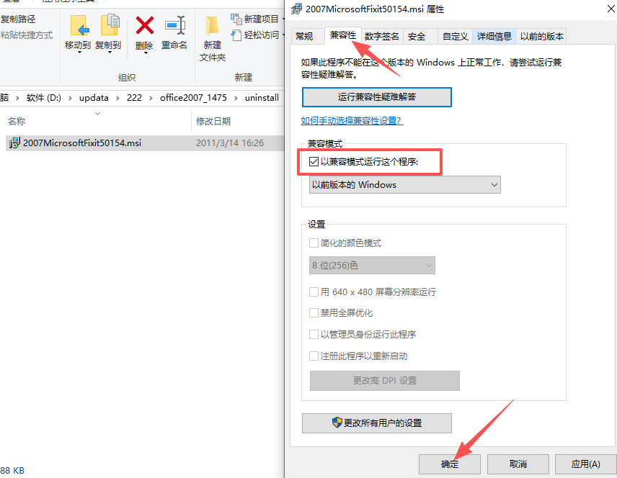Click the Copy to folder icon
The height and width of the screenshot is (478, 617).
click(x=110, y=25)
